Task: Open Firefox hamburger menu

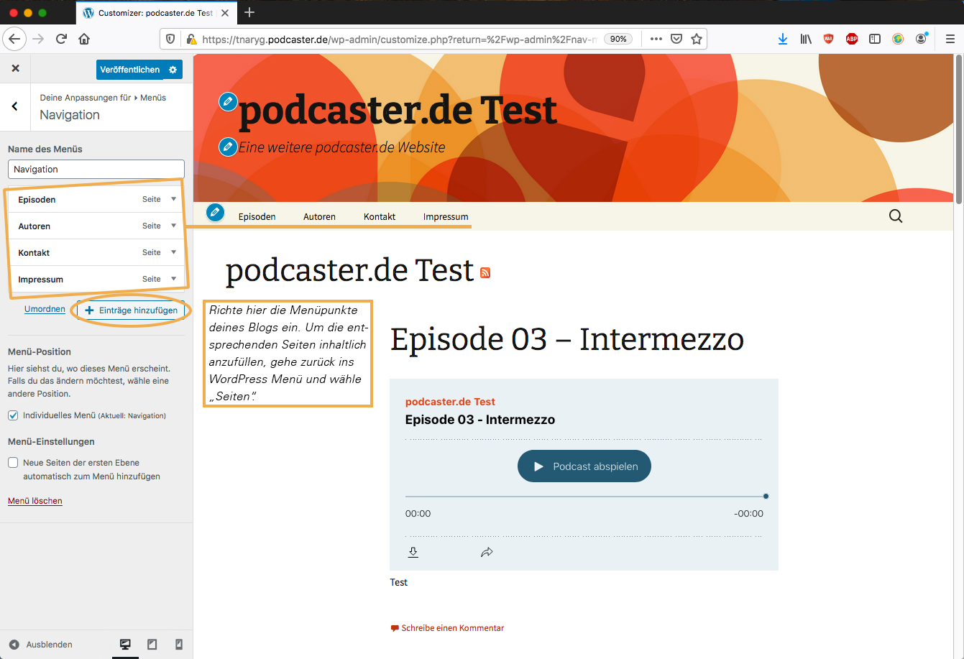Action: [x=950, y=39]
